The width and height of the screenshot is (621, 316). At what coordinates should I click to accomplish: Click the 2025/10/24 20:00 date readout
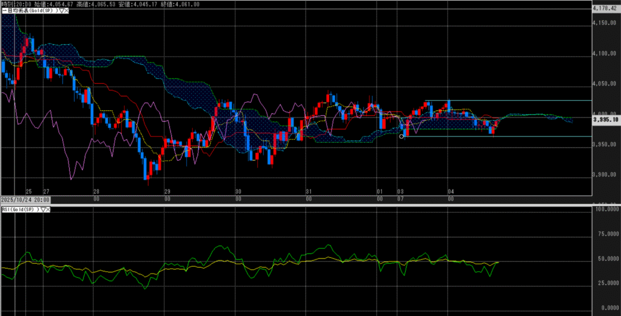point(25,199)
